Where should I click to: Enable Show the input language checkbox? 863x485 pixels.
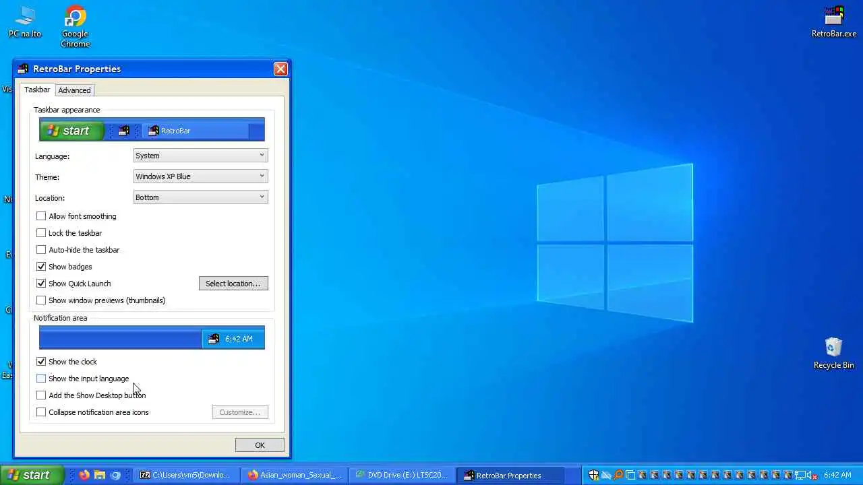pyautogui.click(x=41, y=379)
